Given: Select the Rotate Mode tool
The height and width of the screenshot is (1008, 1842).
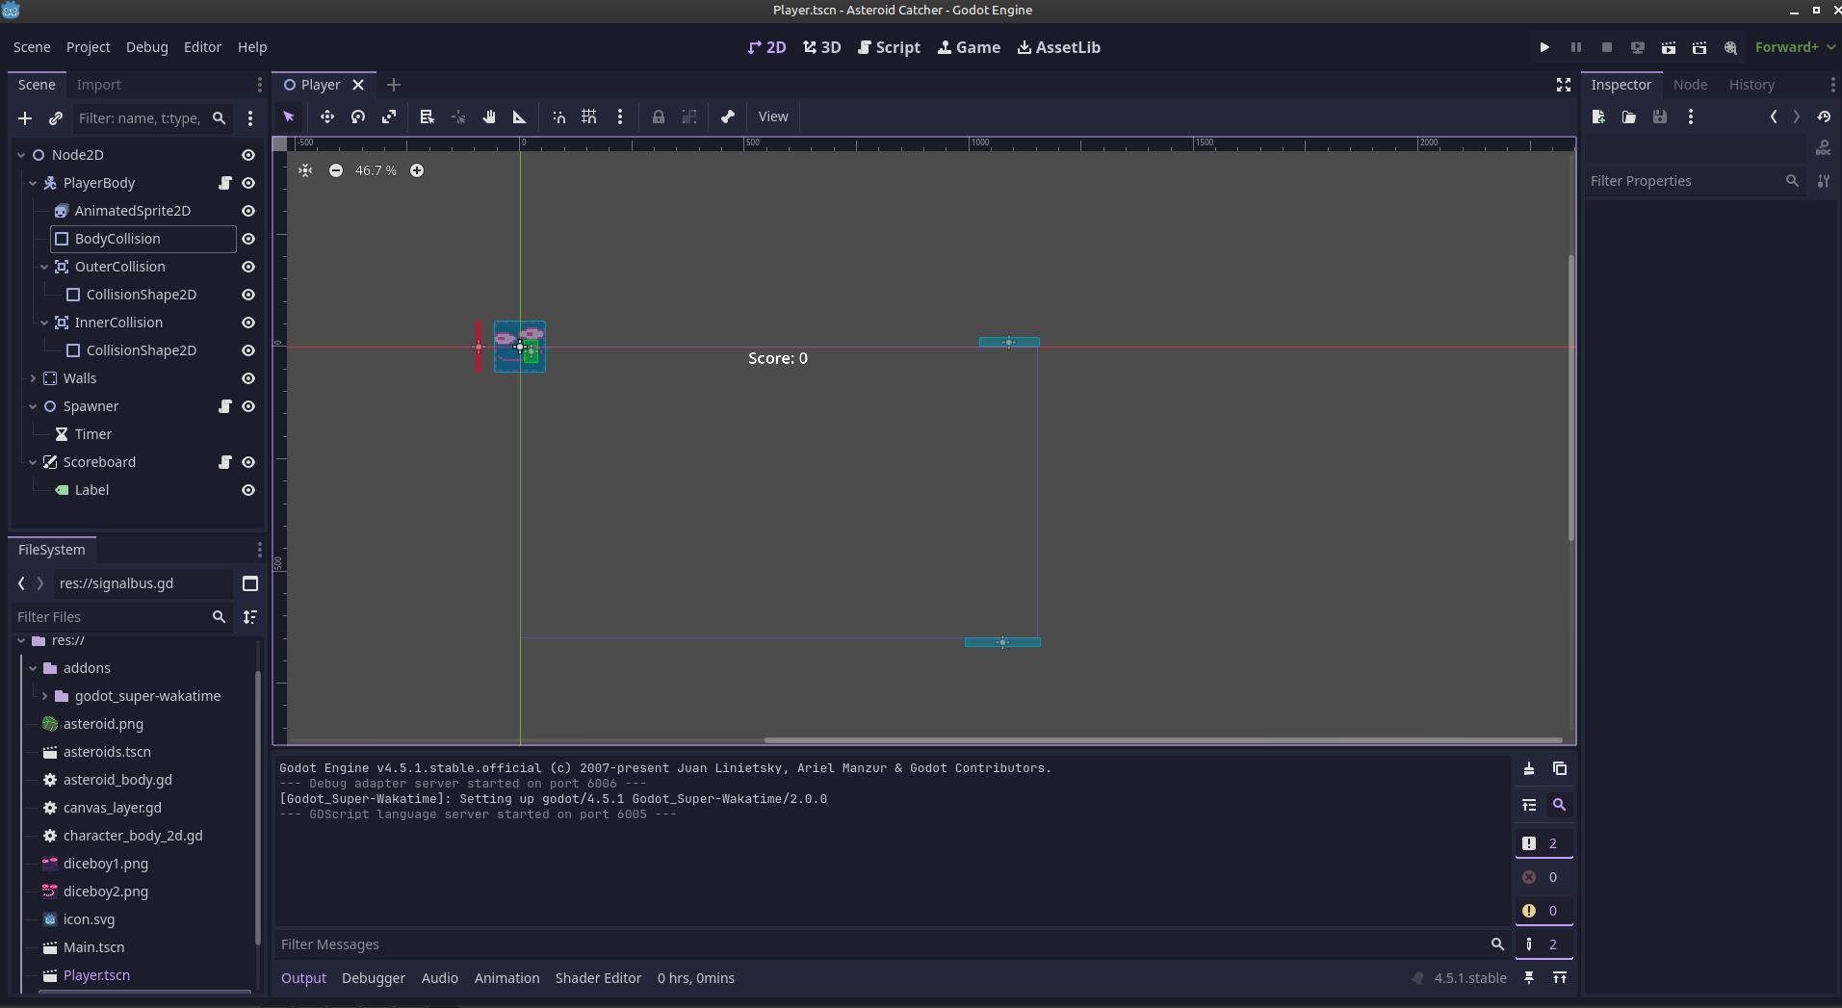Looking at the screenshot, I should click(358, 116).
